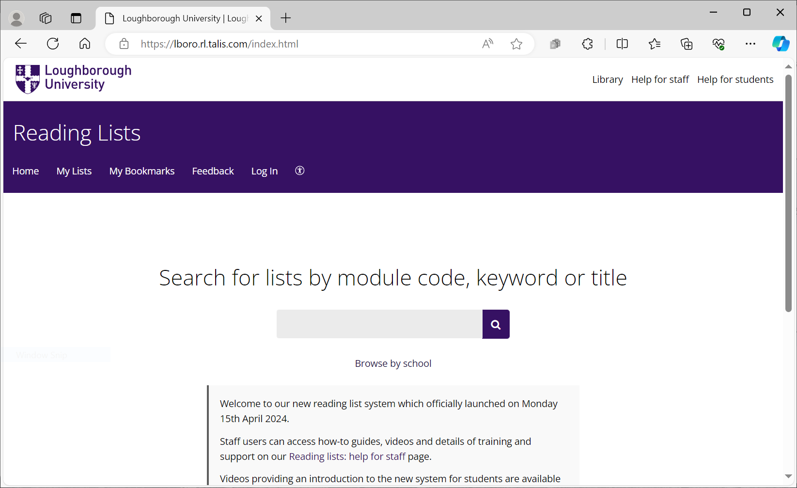Viewport: 797px width, 488px height.
Task: Toggle Read Aloud for this page
Action: (x=487, y=44)
